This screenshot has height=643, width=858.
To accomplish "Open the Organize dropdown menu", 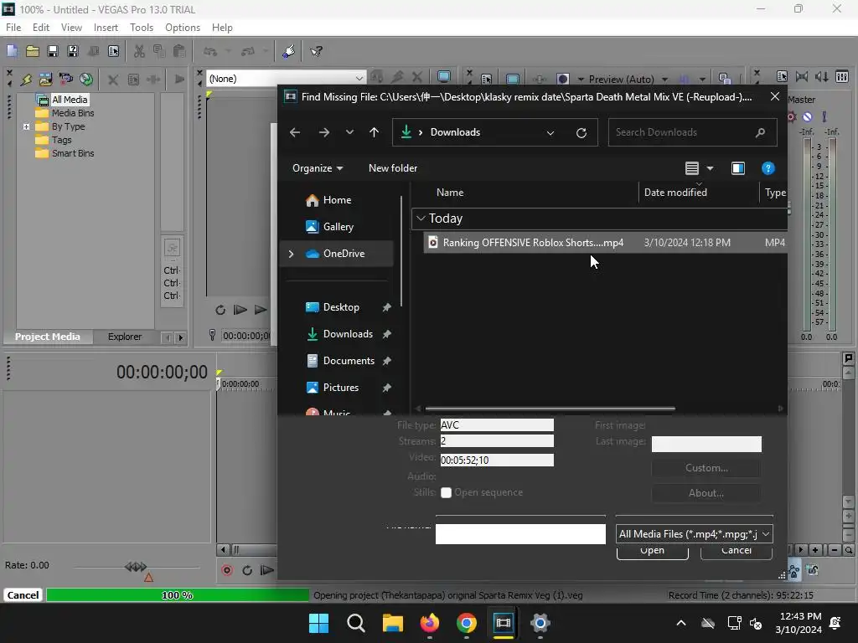I will tap(318, 168).
